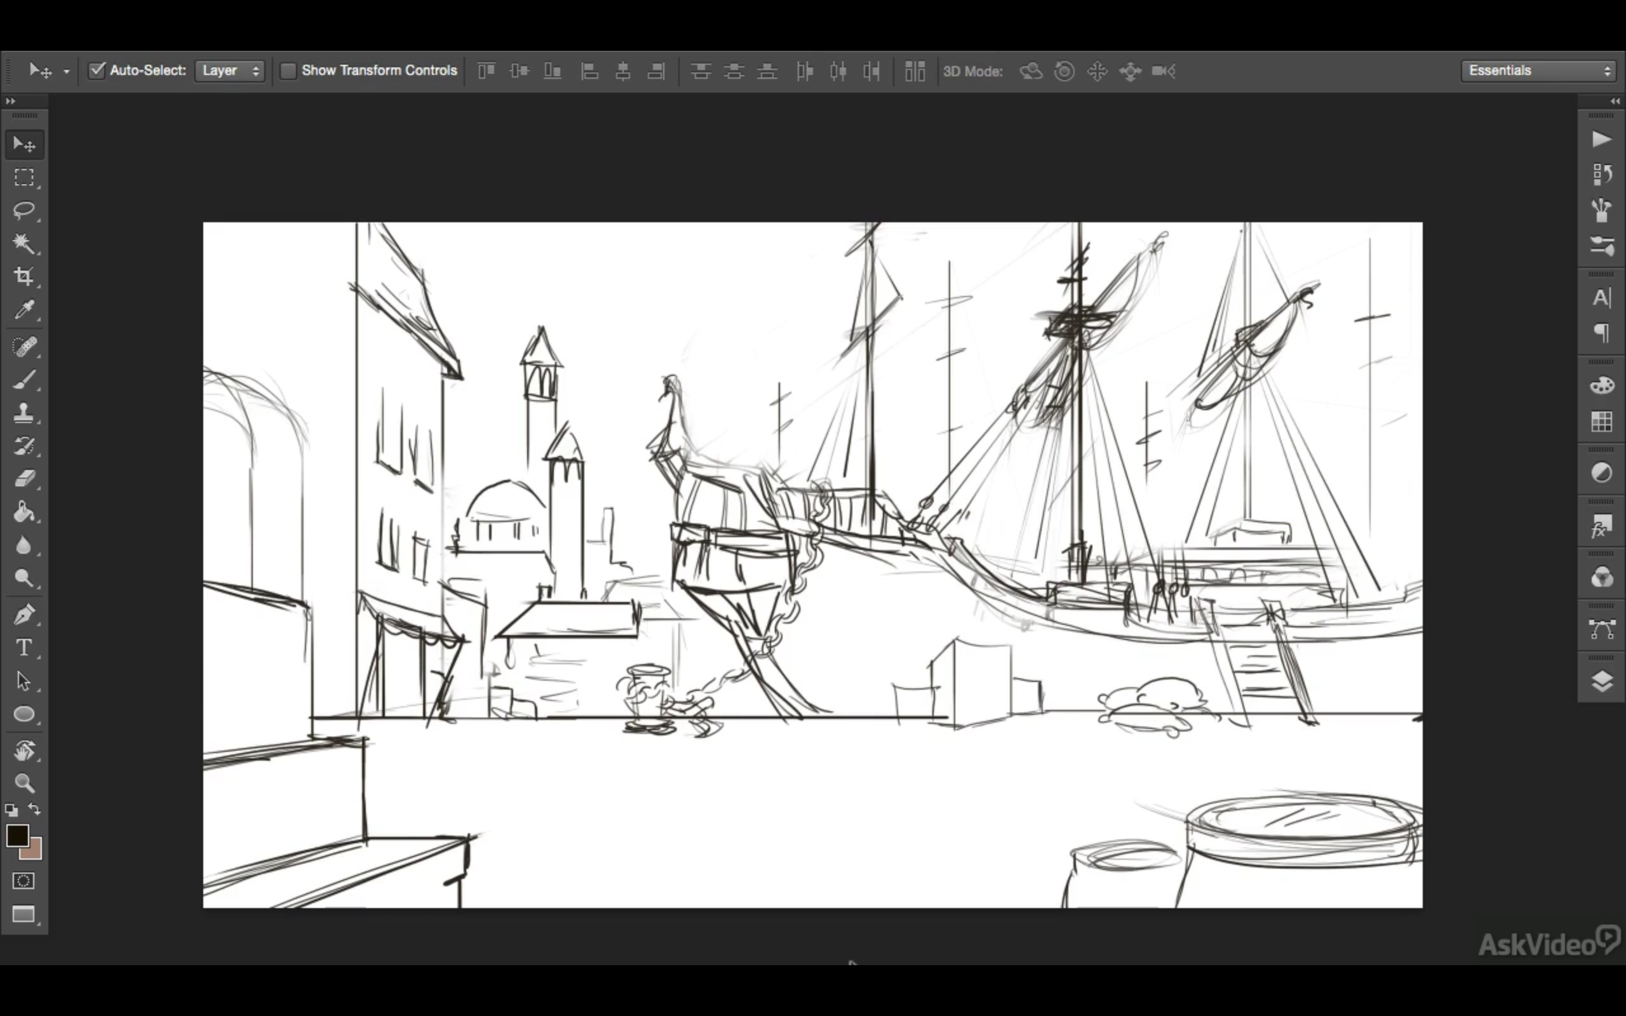Open the Paragraph panel

pos(1602,333)
